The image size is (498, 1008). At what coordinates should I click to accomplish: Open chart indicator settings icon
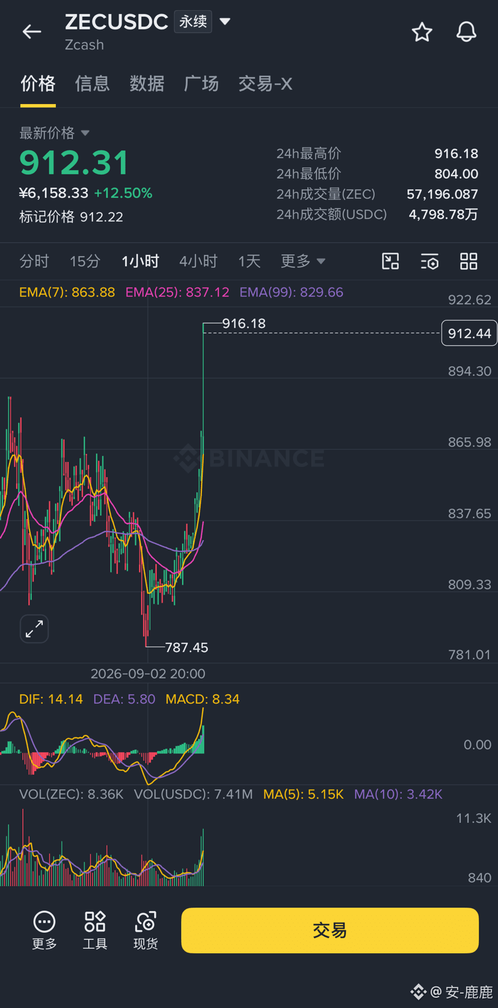(x=429, y=261)
